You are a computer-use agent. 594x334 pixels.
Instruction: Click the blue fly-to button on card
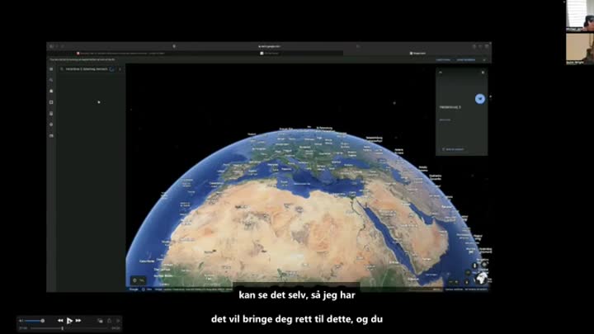480,99
